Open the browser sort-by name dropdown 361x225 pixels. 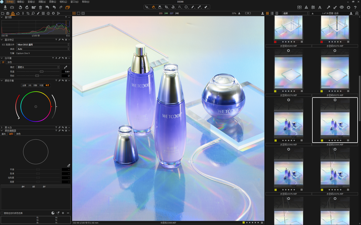coord(296,13)
